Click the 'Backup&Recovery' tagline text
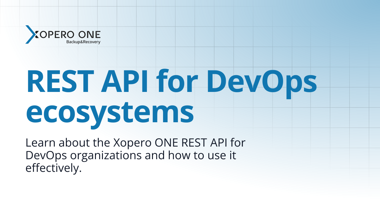This screenshot has height=199, width=380. [83, 42]
